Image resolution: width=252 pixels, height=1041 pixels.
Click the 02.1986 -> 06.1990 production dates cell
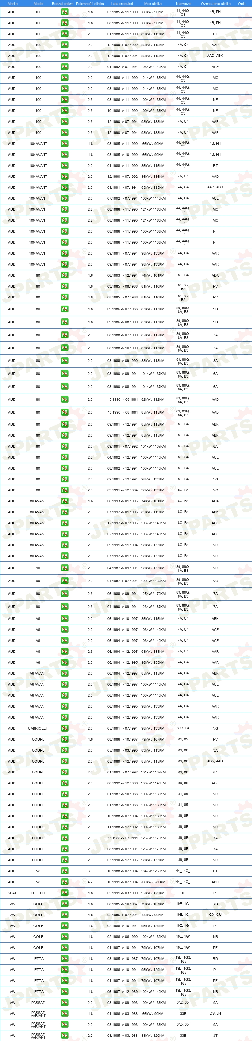point(122,937)
